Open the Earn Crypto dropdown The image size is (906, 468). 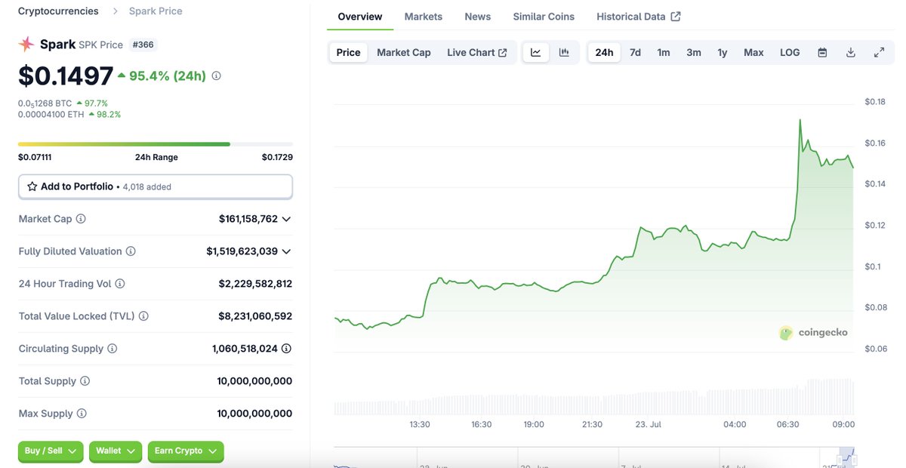[186, 451]
